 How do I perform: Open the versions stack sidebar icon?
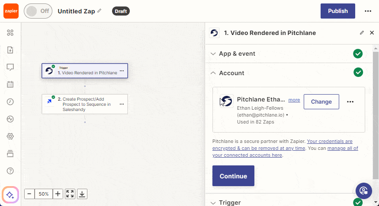coord(10,153)
